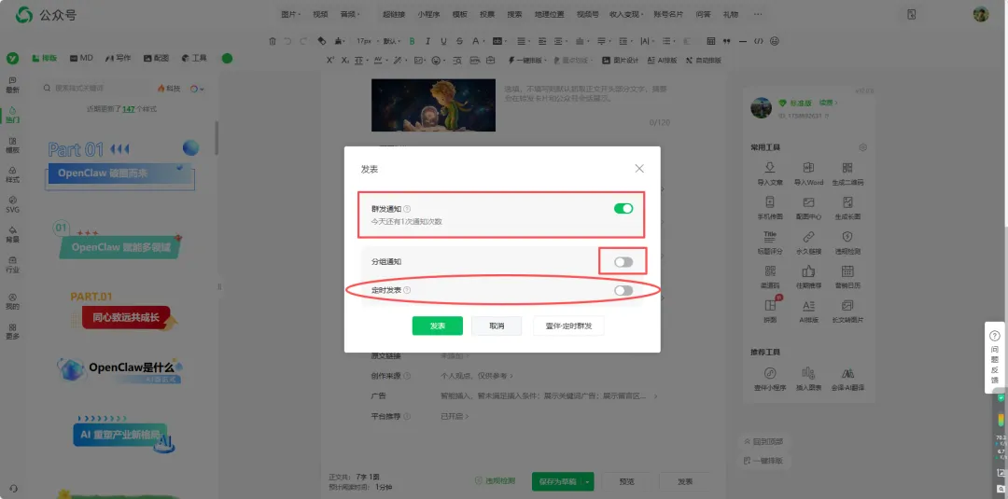
Task: Click the 生成二维码 tool icon
Action: pos(847,173)
